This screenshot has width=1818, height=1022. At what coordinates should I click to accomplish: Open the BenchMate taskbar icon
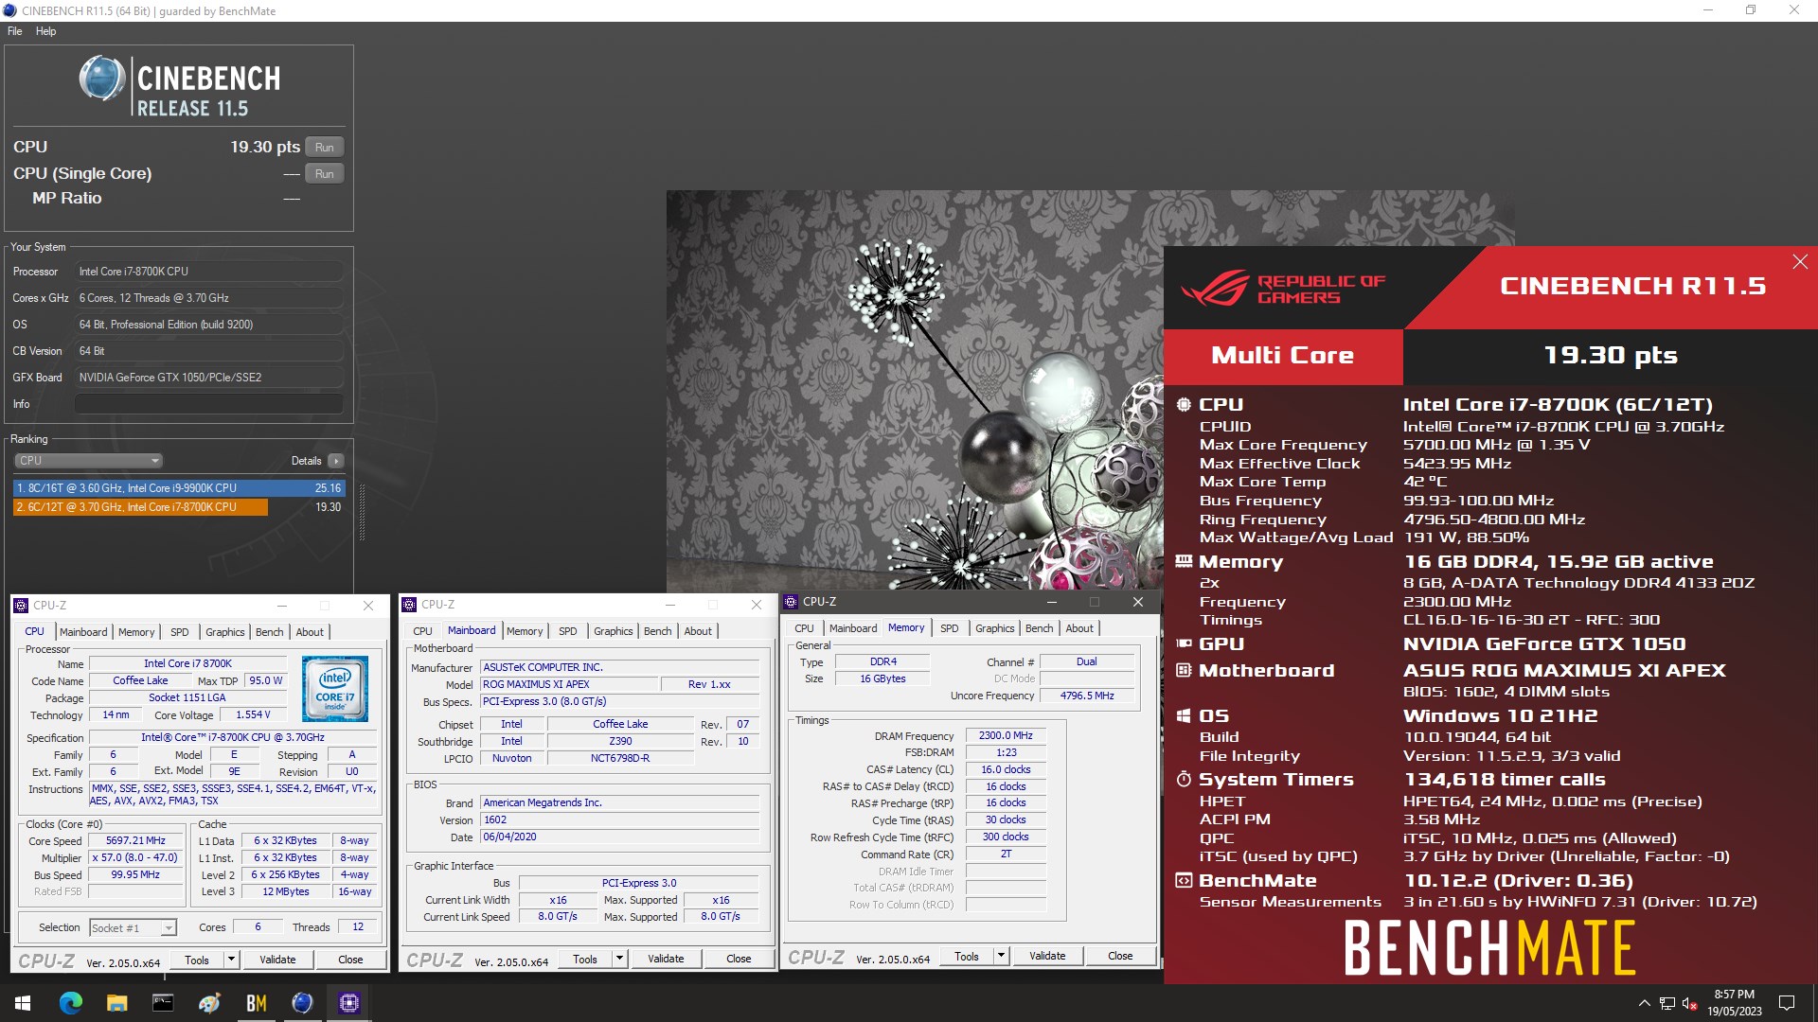(256, 1003)
